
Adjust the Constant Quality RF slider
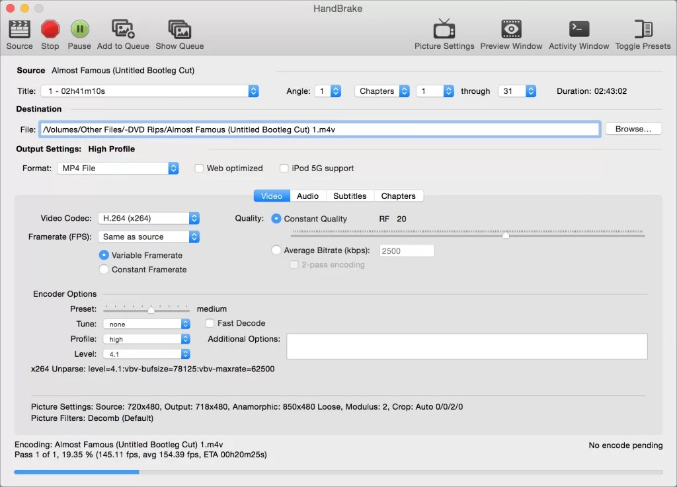506,234
